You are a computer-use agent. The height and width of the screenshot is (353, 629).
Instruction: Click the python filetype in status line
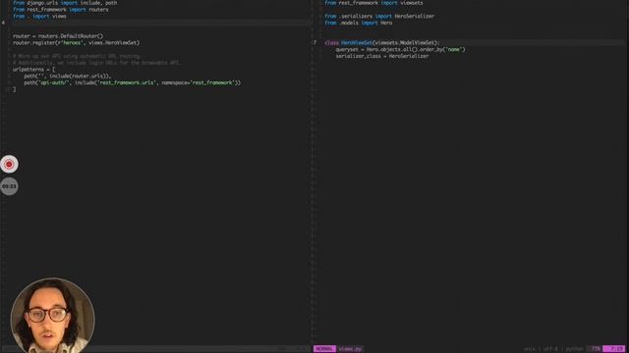574,349
